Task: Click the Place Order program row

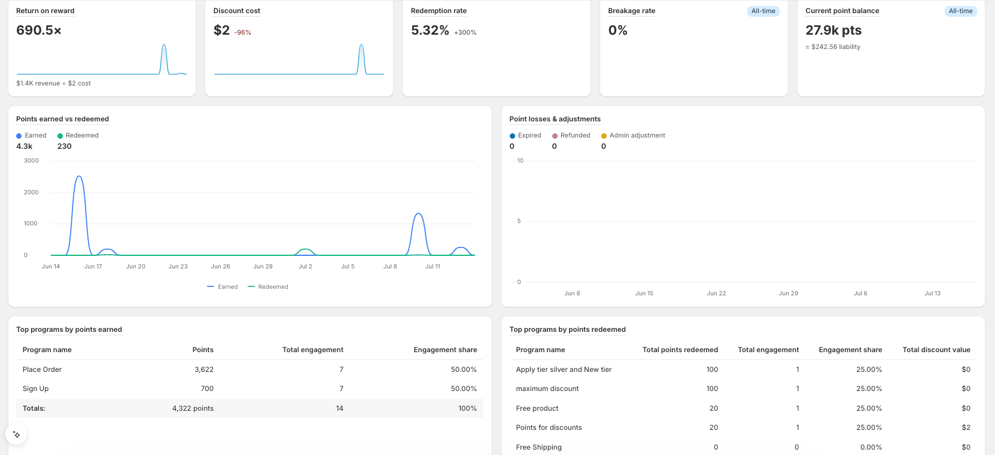Action: 249,370
